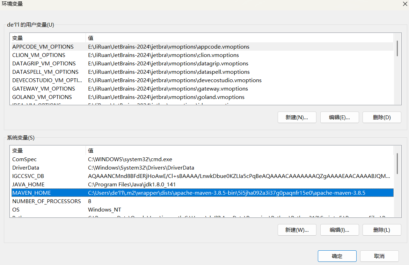Click 编辑(I)... button for system variables
The image size is (409, 265).
339,230
